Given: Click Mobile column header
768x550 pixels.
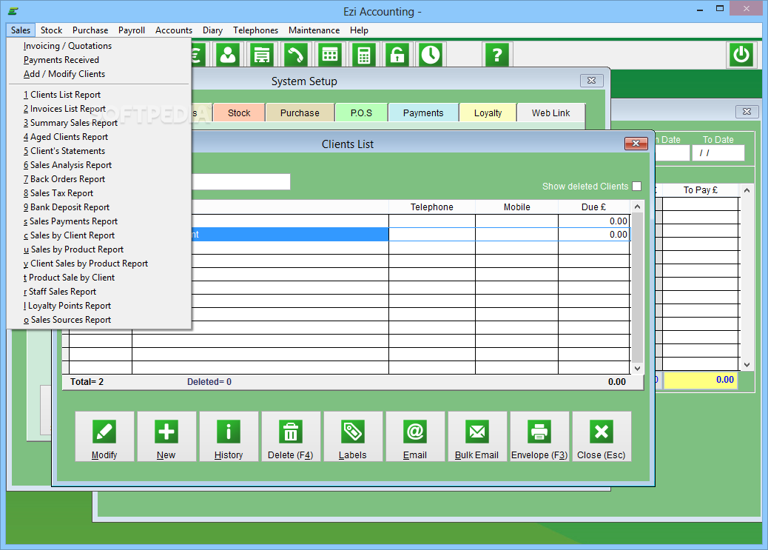Looking at the screenshot, I should point(516,207).
